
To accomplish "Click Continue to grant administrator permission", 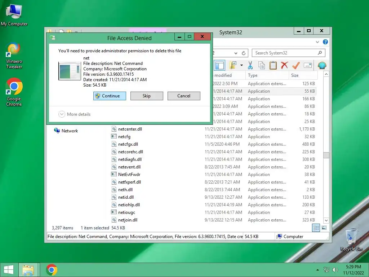I will 110,96.
